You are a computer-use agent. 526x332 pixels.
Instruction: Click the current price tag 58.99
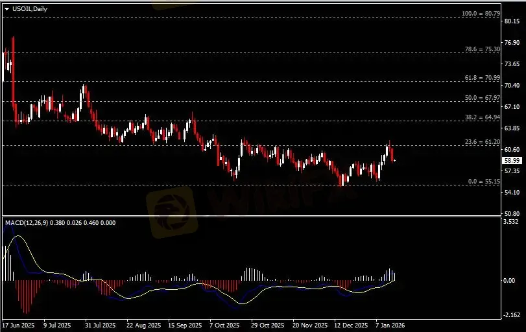tap(512, 161)
